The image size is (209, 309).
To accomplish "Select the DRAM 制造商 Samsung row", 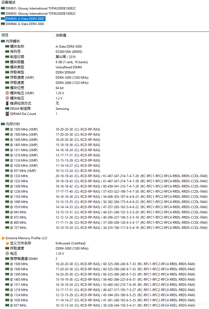I will 104,108.
